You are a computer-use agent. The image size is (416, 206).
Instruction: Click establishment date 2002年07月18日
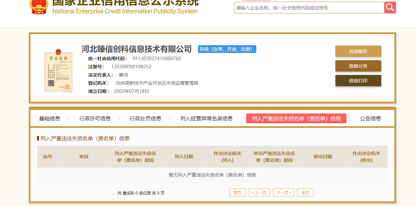(131, 91)
